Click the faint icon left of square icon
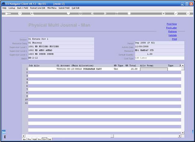195x142 pixels. tap(117, 14)
